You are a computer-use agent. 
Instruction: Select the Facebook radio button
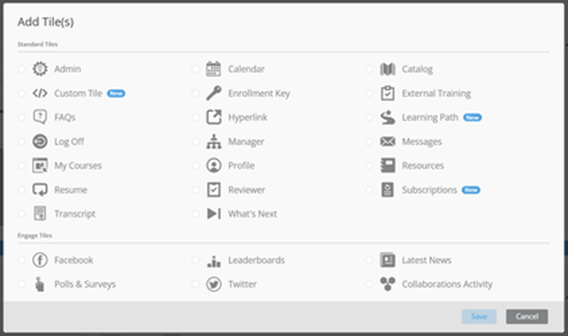click(x=22, y=260)
